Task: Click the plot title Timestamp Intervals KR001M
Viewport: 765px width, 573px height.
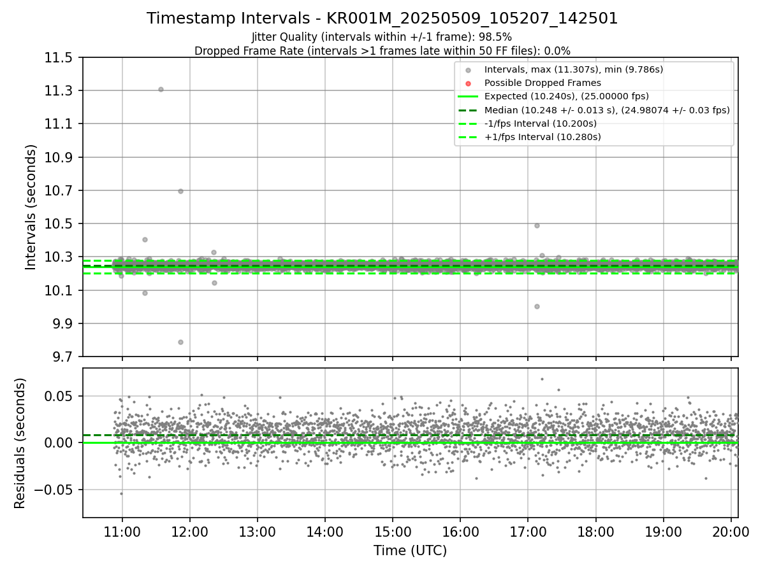Action: point(382,18)
